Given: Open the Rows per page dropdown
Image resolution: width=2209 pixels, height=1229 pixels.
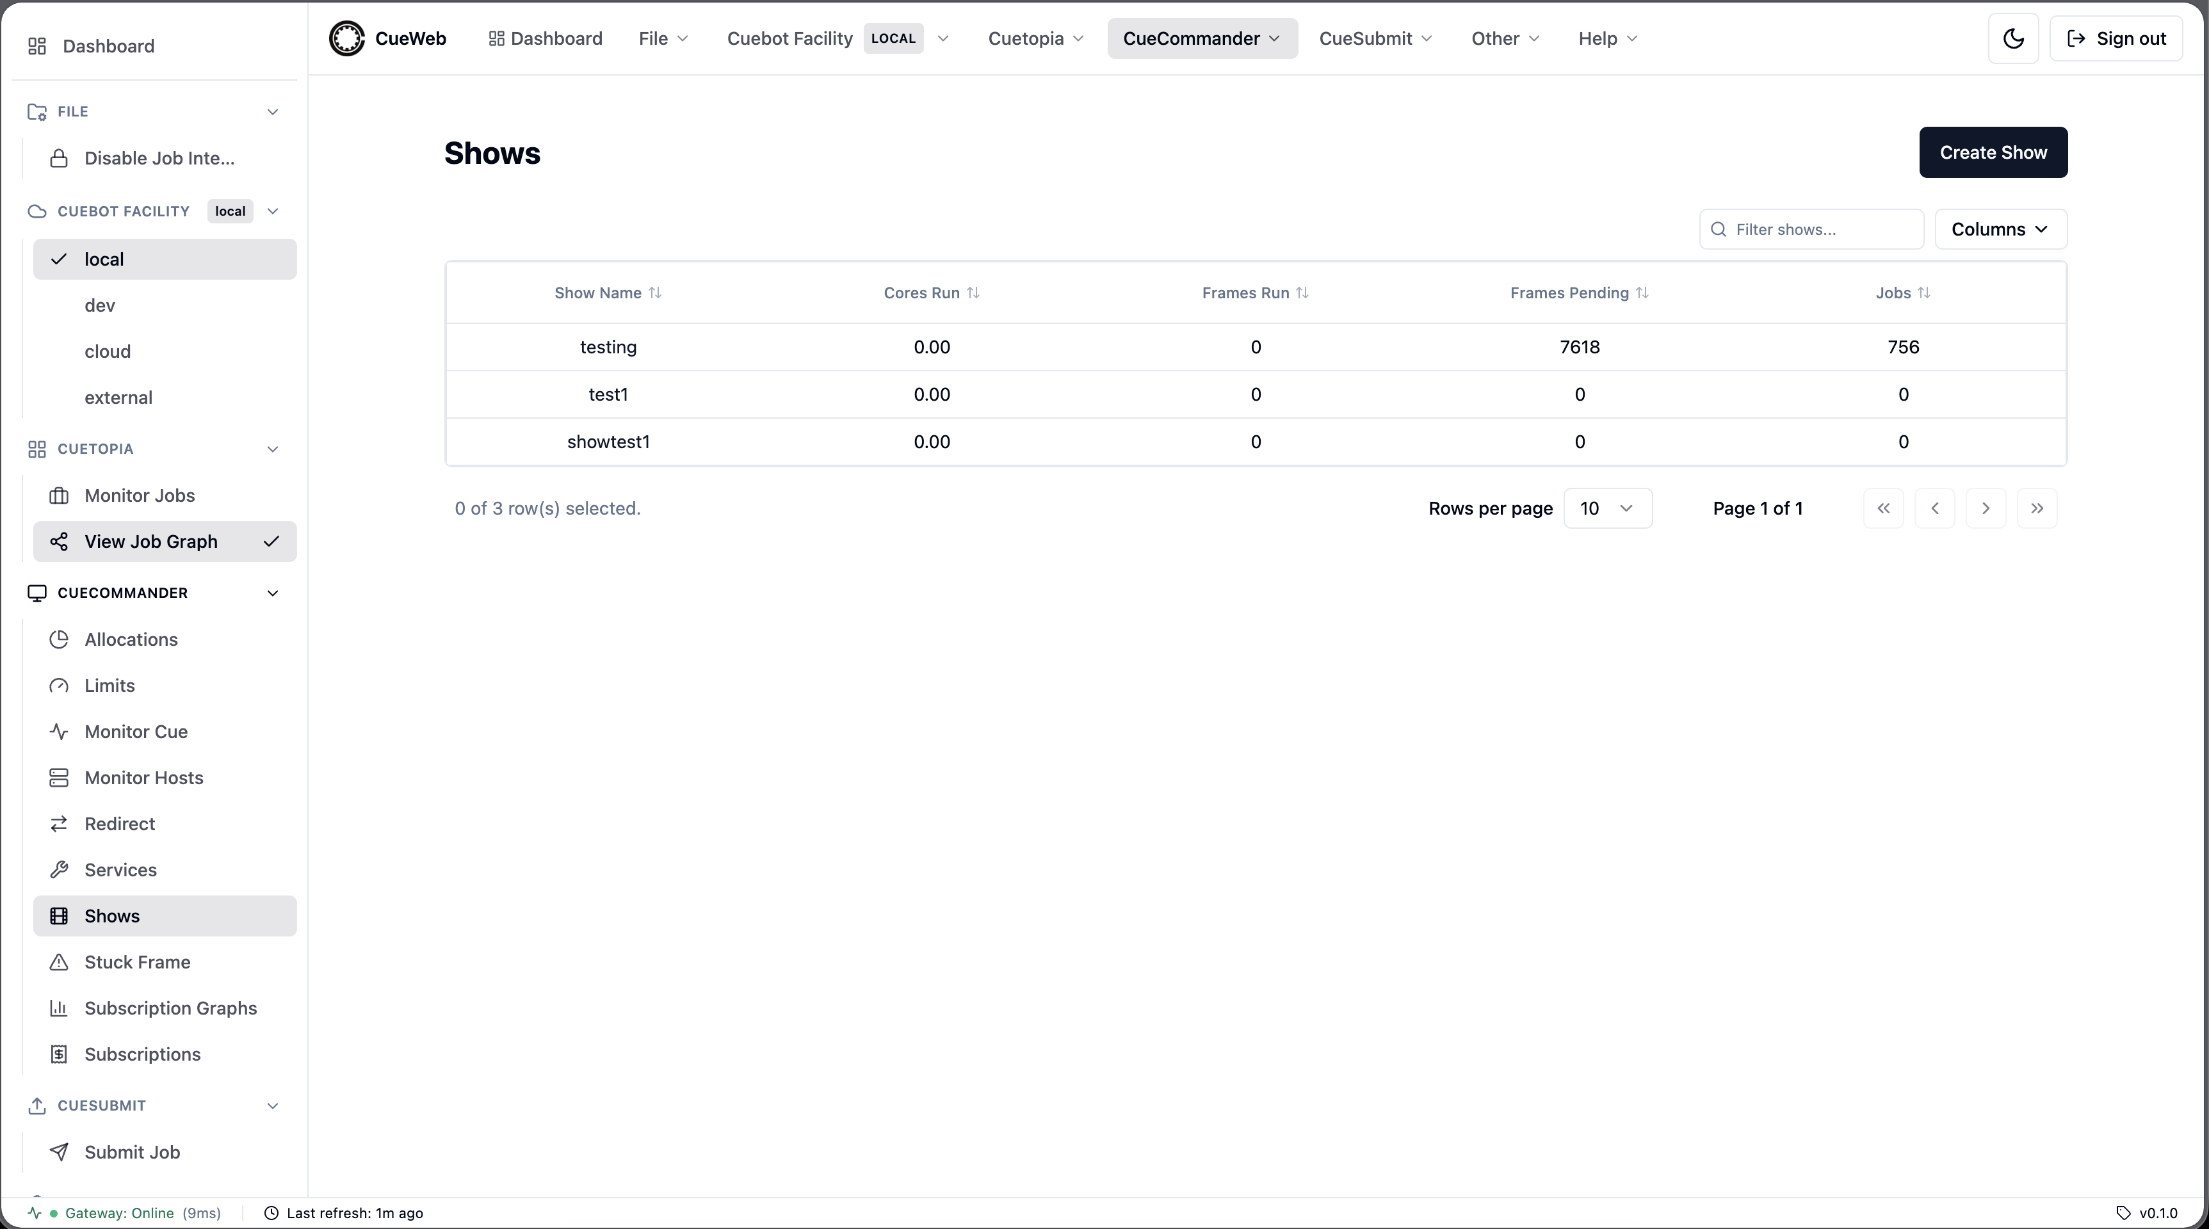Looking at the screenshot, I should (1608, 508).
